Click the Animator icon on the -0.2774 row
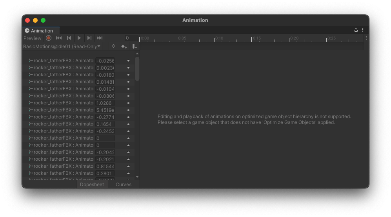 [31, 117]
